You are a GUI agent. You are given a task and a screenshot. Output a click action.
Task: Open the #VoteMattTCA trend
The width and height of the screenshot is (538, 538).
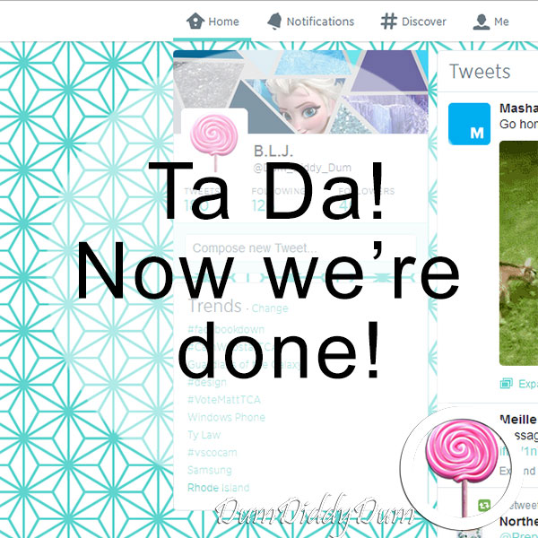(224, 400)
